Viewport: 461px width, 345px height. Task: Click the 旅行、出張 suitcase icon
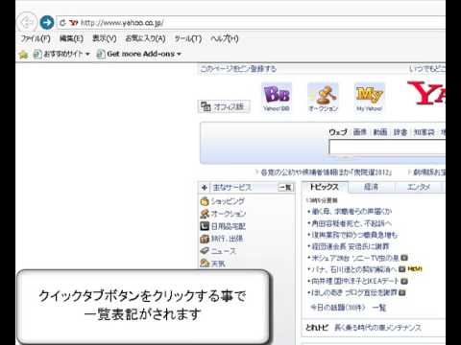(205, 239)
